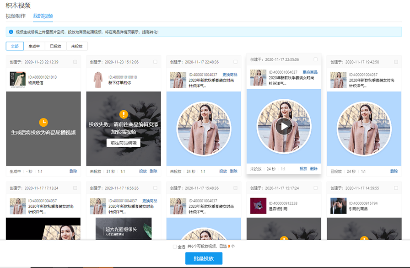
Task: Select the 全部 filter
Action: click(15, 46)
